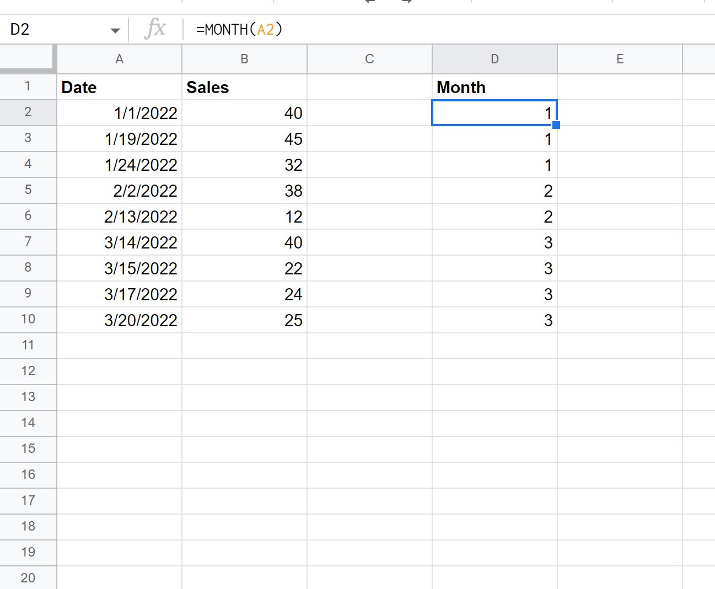Select row 20 header
The height and width of the screenshot is (589, 715).
pos(28,578)
